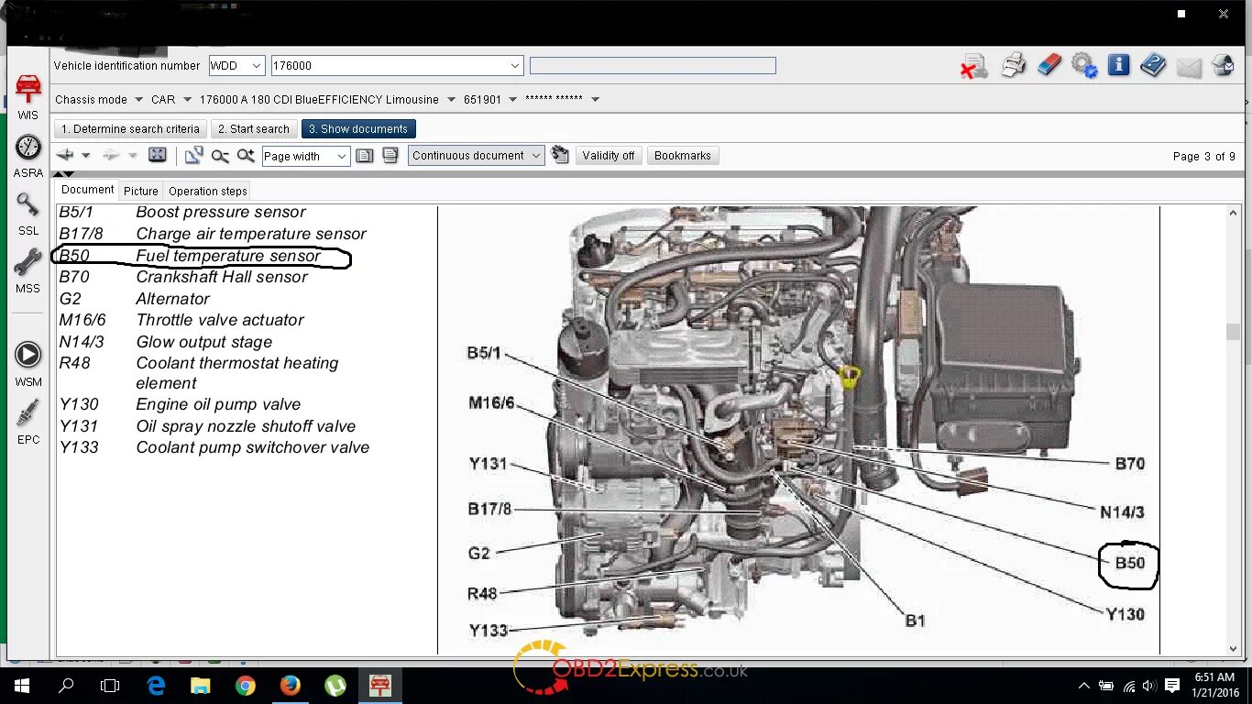Click 2. Start search
The width and height of the screenshot is (1252, 704).
click(254, 129)
